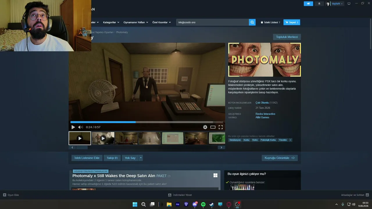
Task: Click the search magnifier button
Action: tap(252, 22)
